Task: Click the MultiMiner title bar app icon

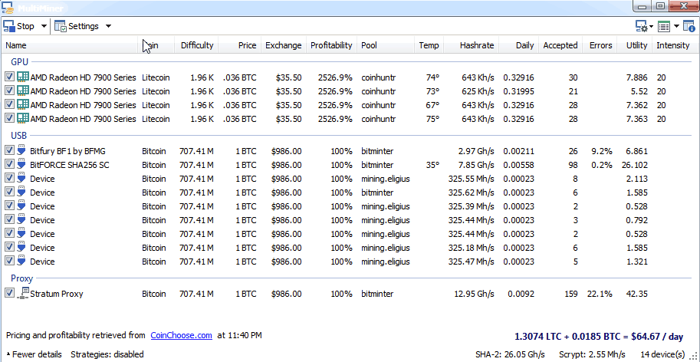Action: coord(7,7)
